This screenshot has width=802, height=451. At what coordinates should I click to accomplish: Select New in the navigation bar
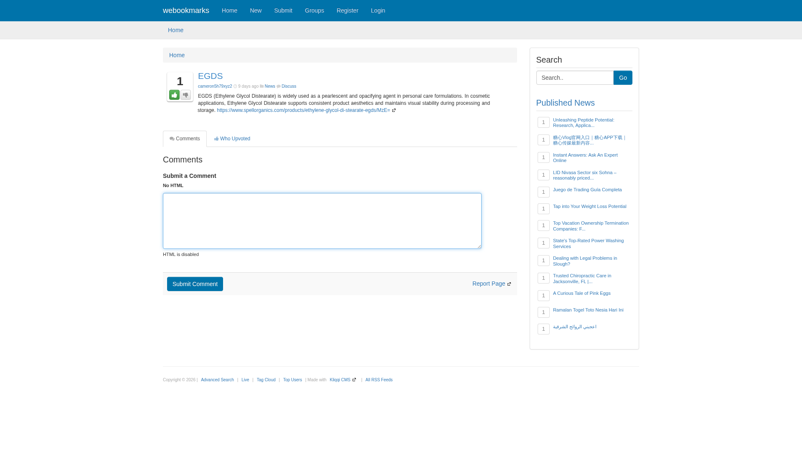tap(256, 10)
